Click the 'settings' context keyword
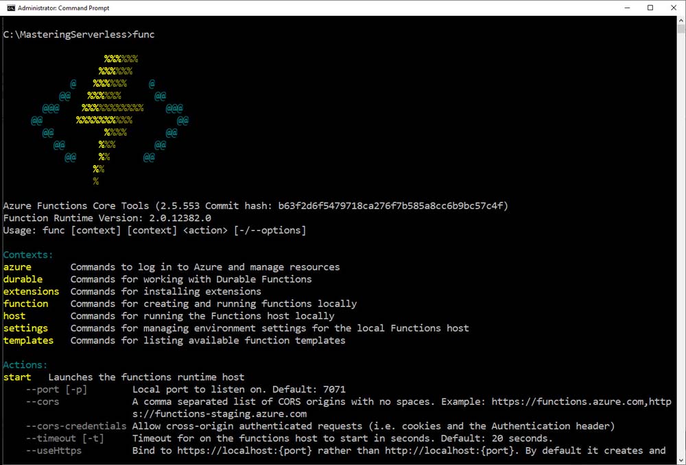 click(x=25, y=329)
